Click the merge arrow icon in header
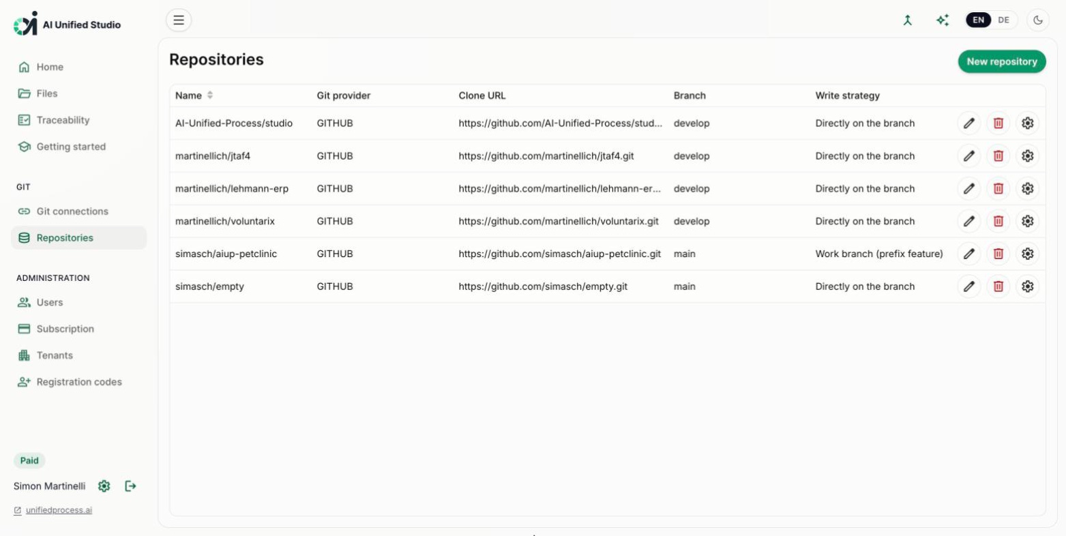The image size is (1066, 536). [907, 20]
